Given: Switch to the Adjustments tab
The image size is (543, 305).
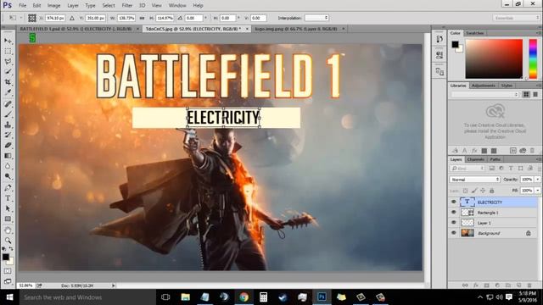Looking at the screenshot, I should click(484, 86).
